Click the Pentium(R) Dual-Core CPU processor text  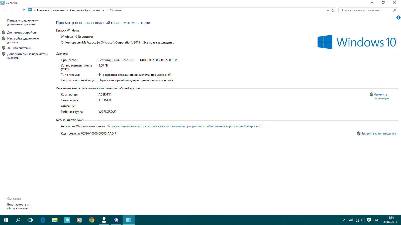click(x=138, y=60)
